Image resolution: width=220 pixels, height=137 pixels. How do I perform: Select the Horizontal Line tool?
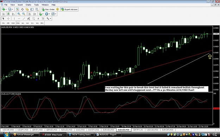(x=19, y=19)
